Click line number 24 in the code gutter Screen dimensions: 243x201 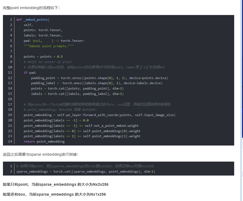coord(10,142)
